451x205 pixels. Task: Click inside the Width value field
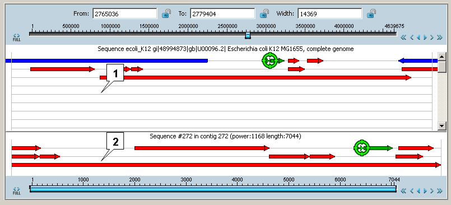pos(329,13)
